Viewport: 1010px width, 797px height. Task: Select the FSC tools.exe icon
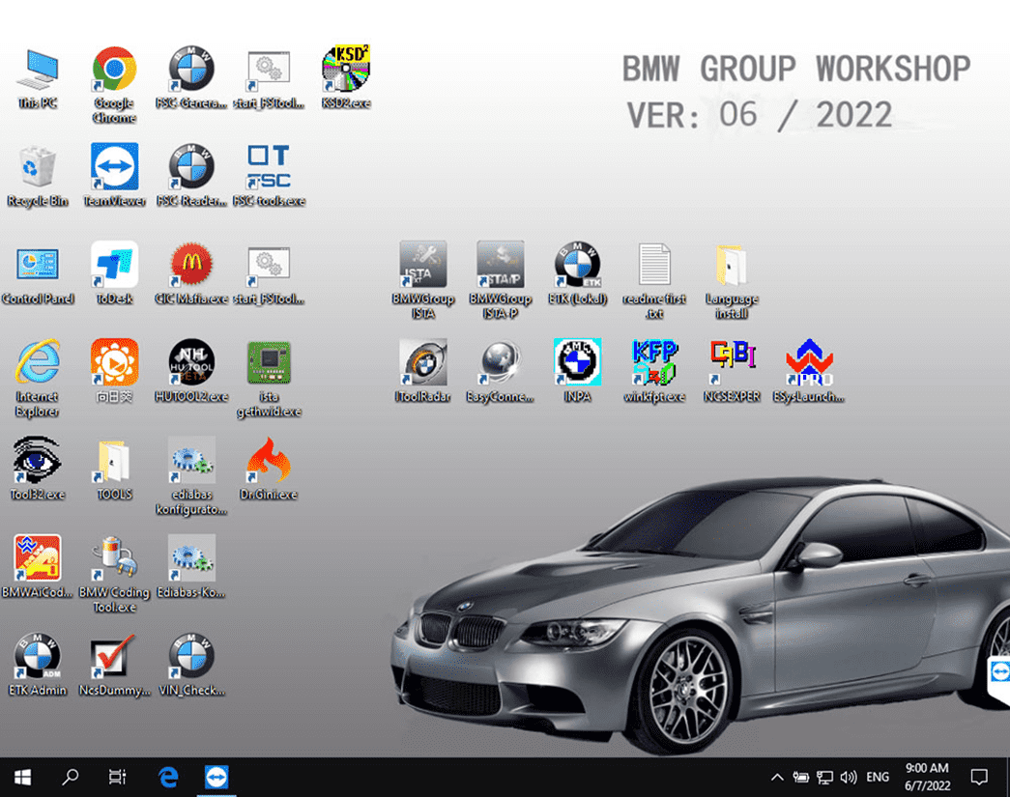point(269,176)
